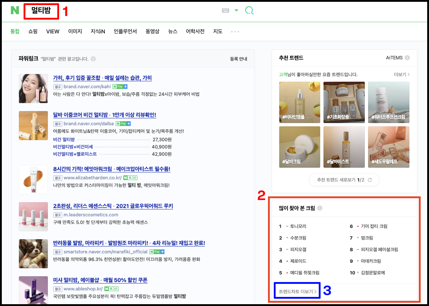Viewport: 429px width, 306px height.
Task: Click the search input containing 멀티밤
Action: 41,11
